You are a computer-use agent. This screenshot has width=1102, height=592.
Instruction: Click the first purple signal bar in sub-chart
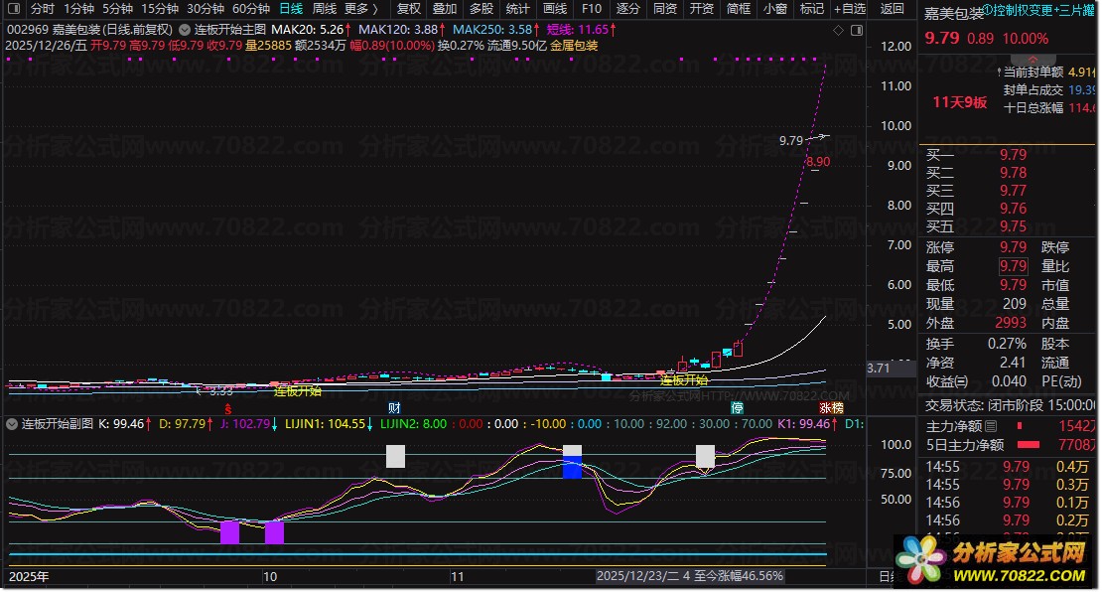coord(229,532)
